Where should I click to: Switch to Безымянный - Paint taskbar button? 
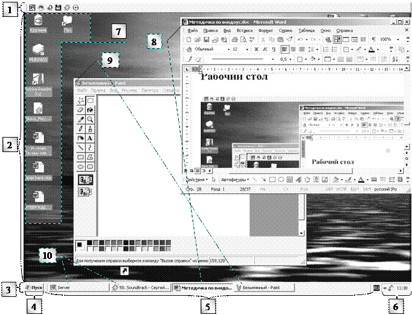tap(264, 287)
